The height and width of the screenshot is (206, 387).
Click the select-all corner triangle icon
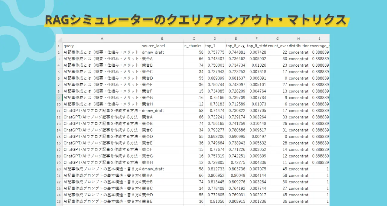(59, 39)
